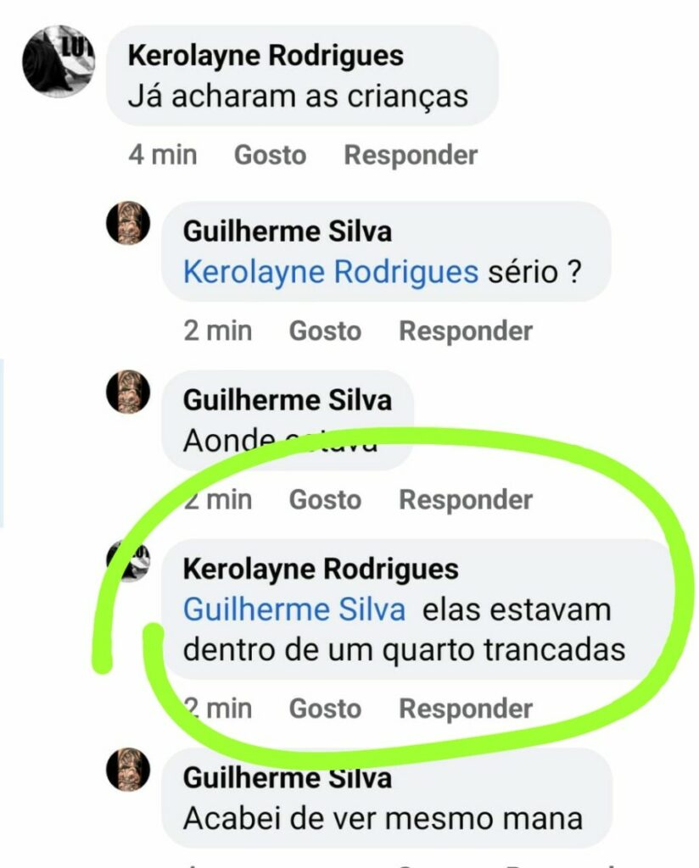This screenshot has height=868, width=699.
Task: Click Gosto under the 'Aonde estava' reply
Action: 325,500
